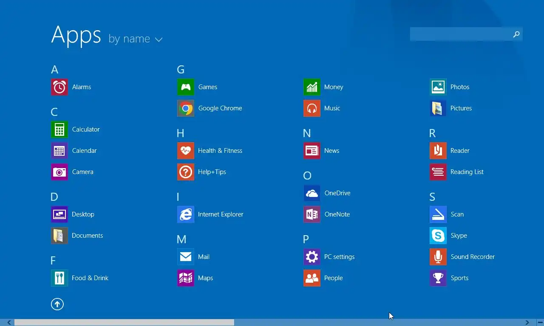The image size is (544, 326).
Task: Click the 'D' group letter header
Action: pos(54,197)
